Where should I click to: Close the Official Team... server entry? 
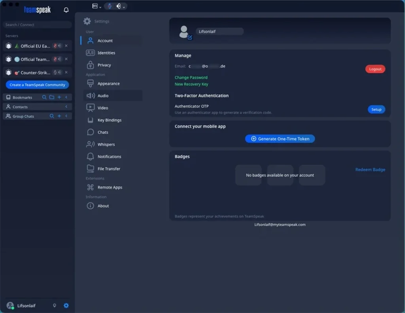tap(66, 59)
